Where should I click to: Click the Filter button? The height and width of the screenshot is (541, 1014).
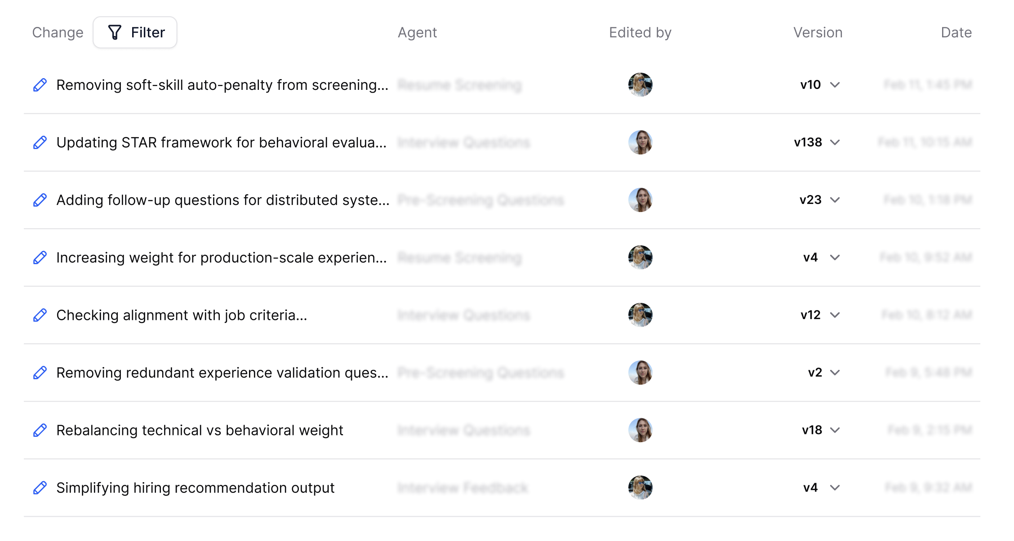pyautogui.click(x=135, y=32)
